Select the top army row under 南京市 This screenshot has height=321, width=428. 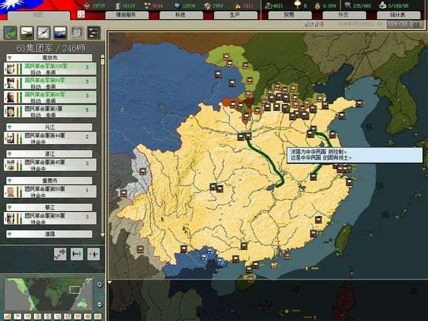coord(50,69)
